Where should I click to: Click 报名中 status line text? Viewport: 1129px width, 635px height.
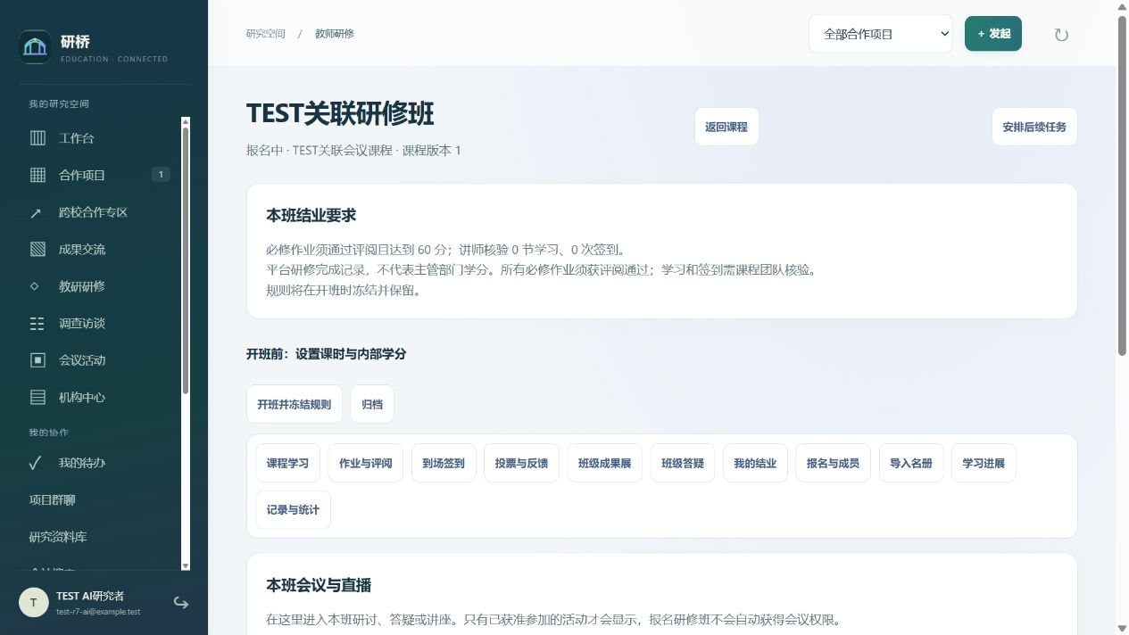(353, 151)
